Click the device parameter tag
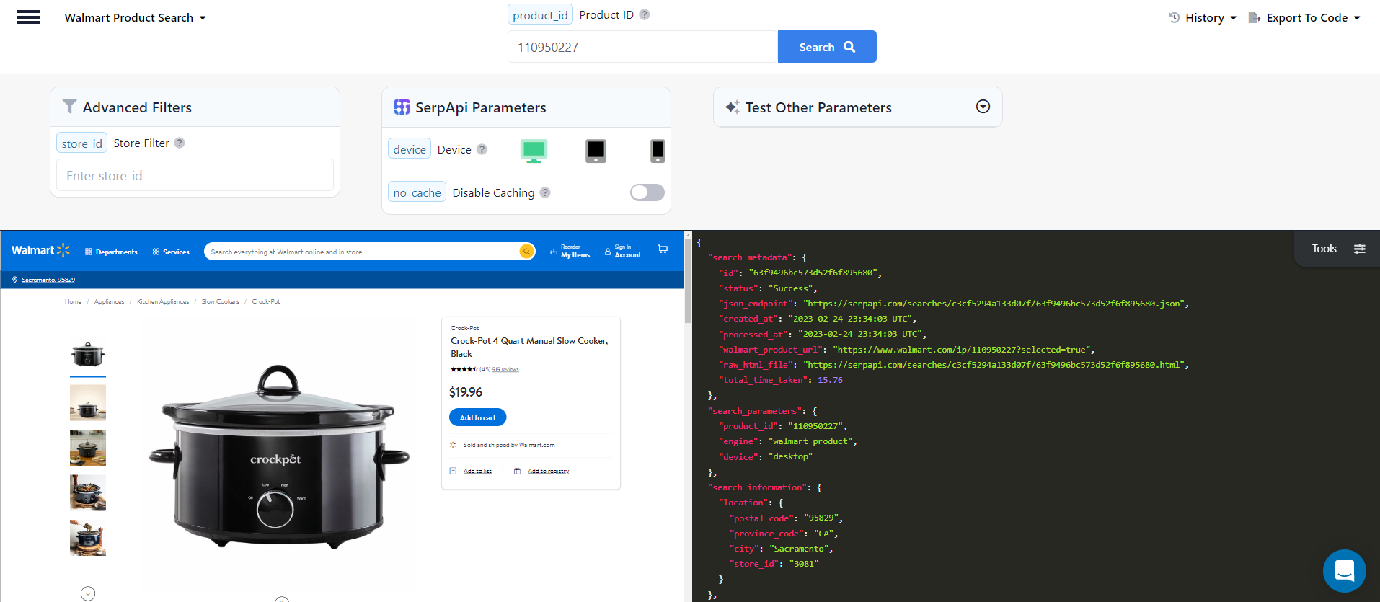Viewport: 1380px width, 602px height. coord(410,149)
